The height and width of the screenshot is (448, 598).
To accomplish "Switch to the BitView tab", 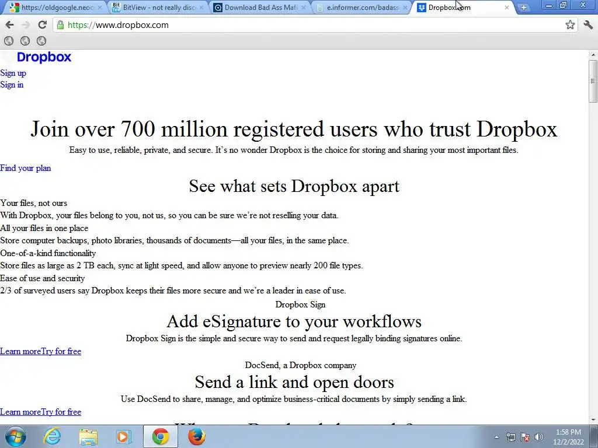I will (158, 7).
